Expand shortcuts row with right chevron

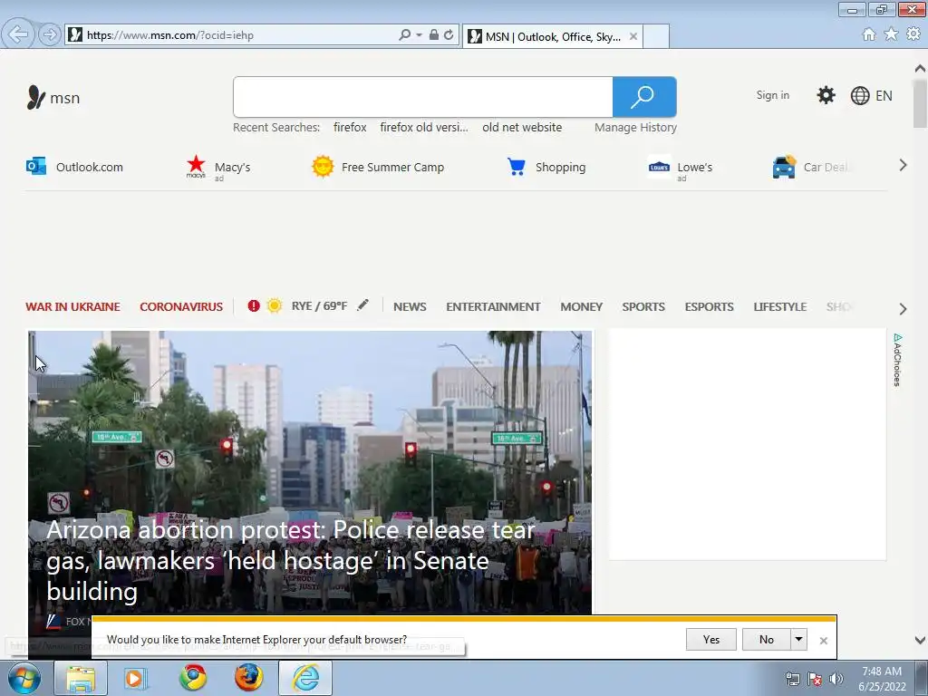tap(903, 165)
